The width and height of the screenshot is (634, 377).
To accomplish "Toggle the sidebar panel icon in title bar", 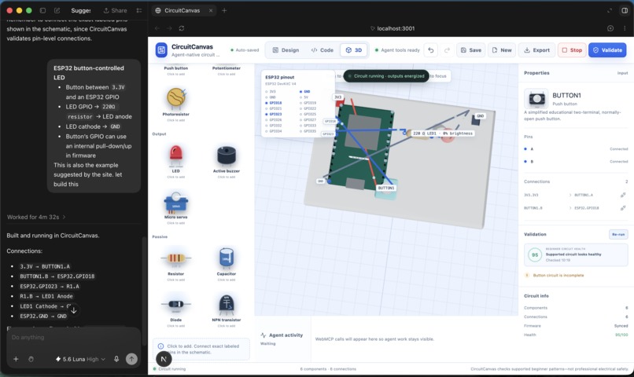I will (42, 10).
